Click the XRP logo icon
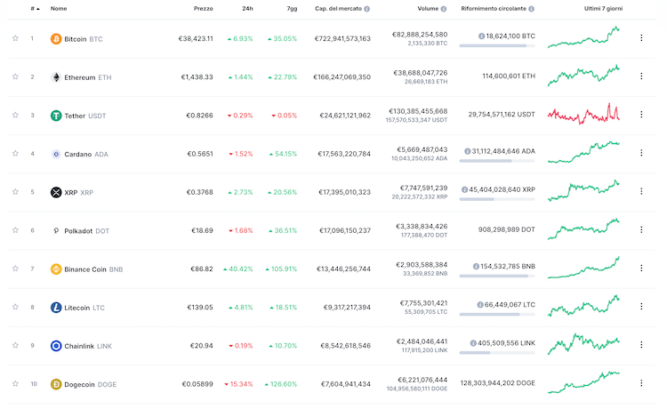The height and width of the screenshot is (409, 667). 56,192
